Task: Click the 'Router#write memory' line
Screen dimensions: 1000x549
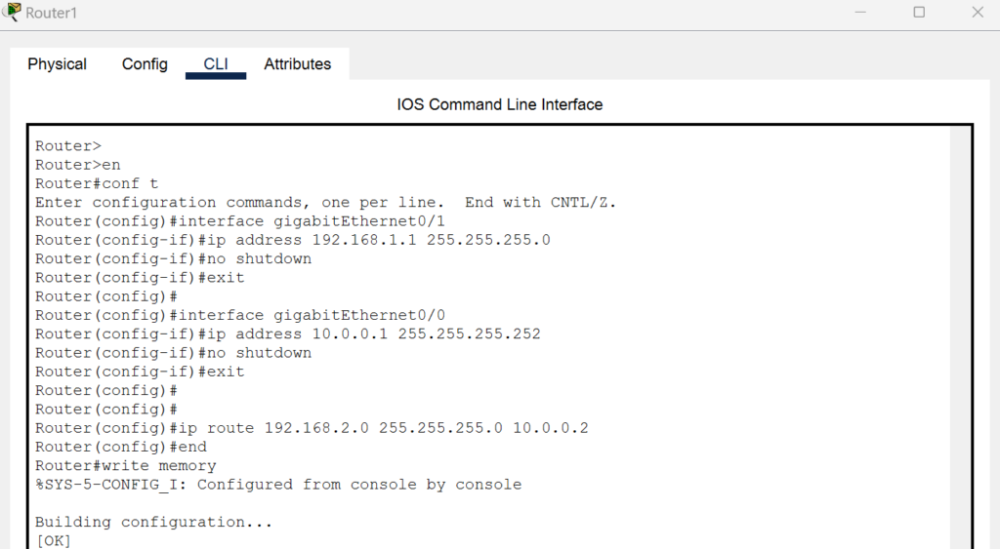Action: coord(126,466)
